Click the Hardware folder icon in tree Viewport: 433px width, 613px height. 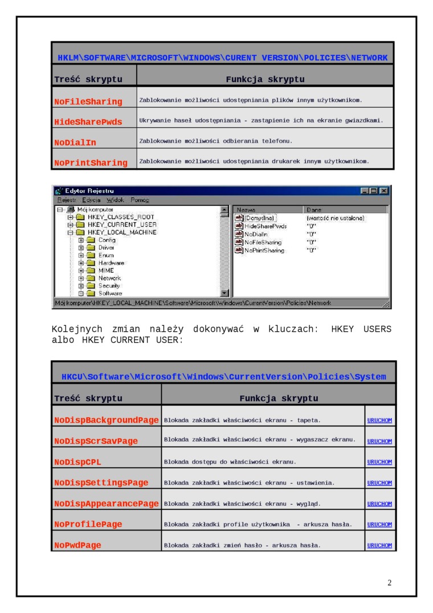[x=90, y=263]
